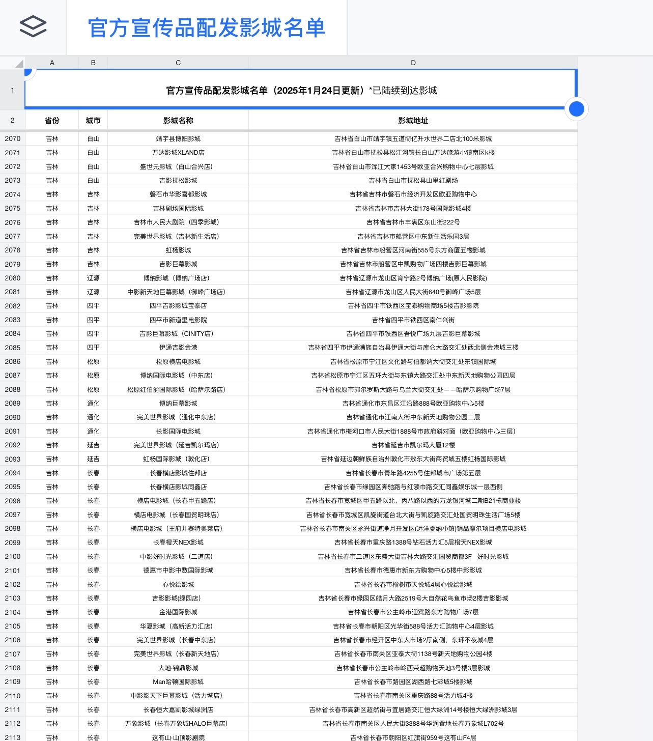Click cell 完美世界影城（通化中东店）
The height and width of the screenshot is (741, 653).
(178, 417)
